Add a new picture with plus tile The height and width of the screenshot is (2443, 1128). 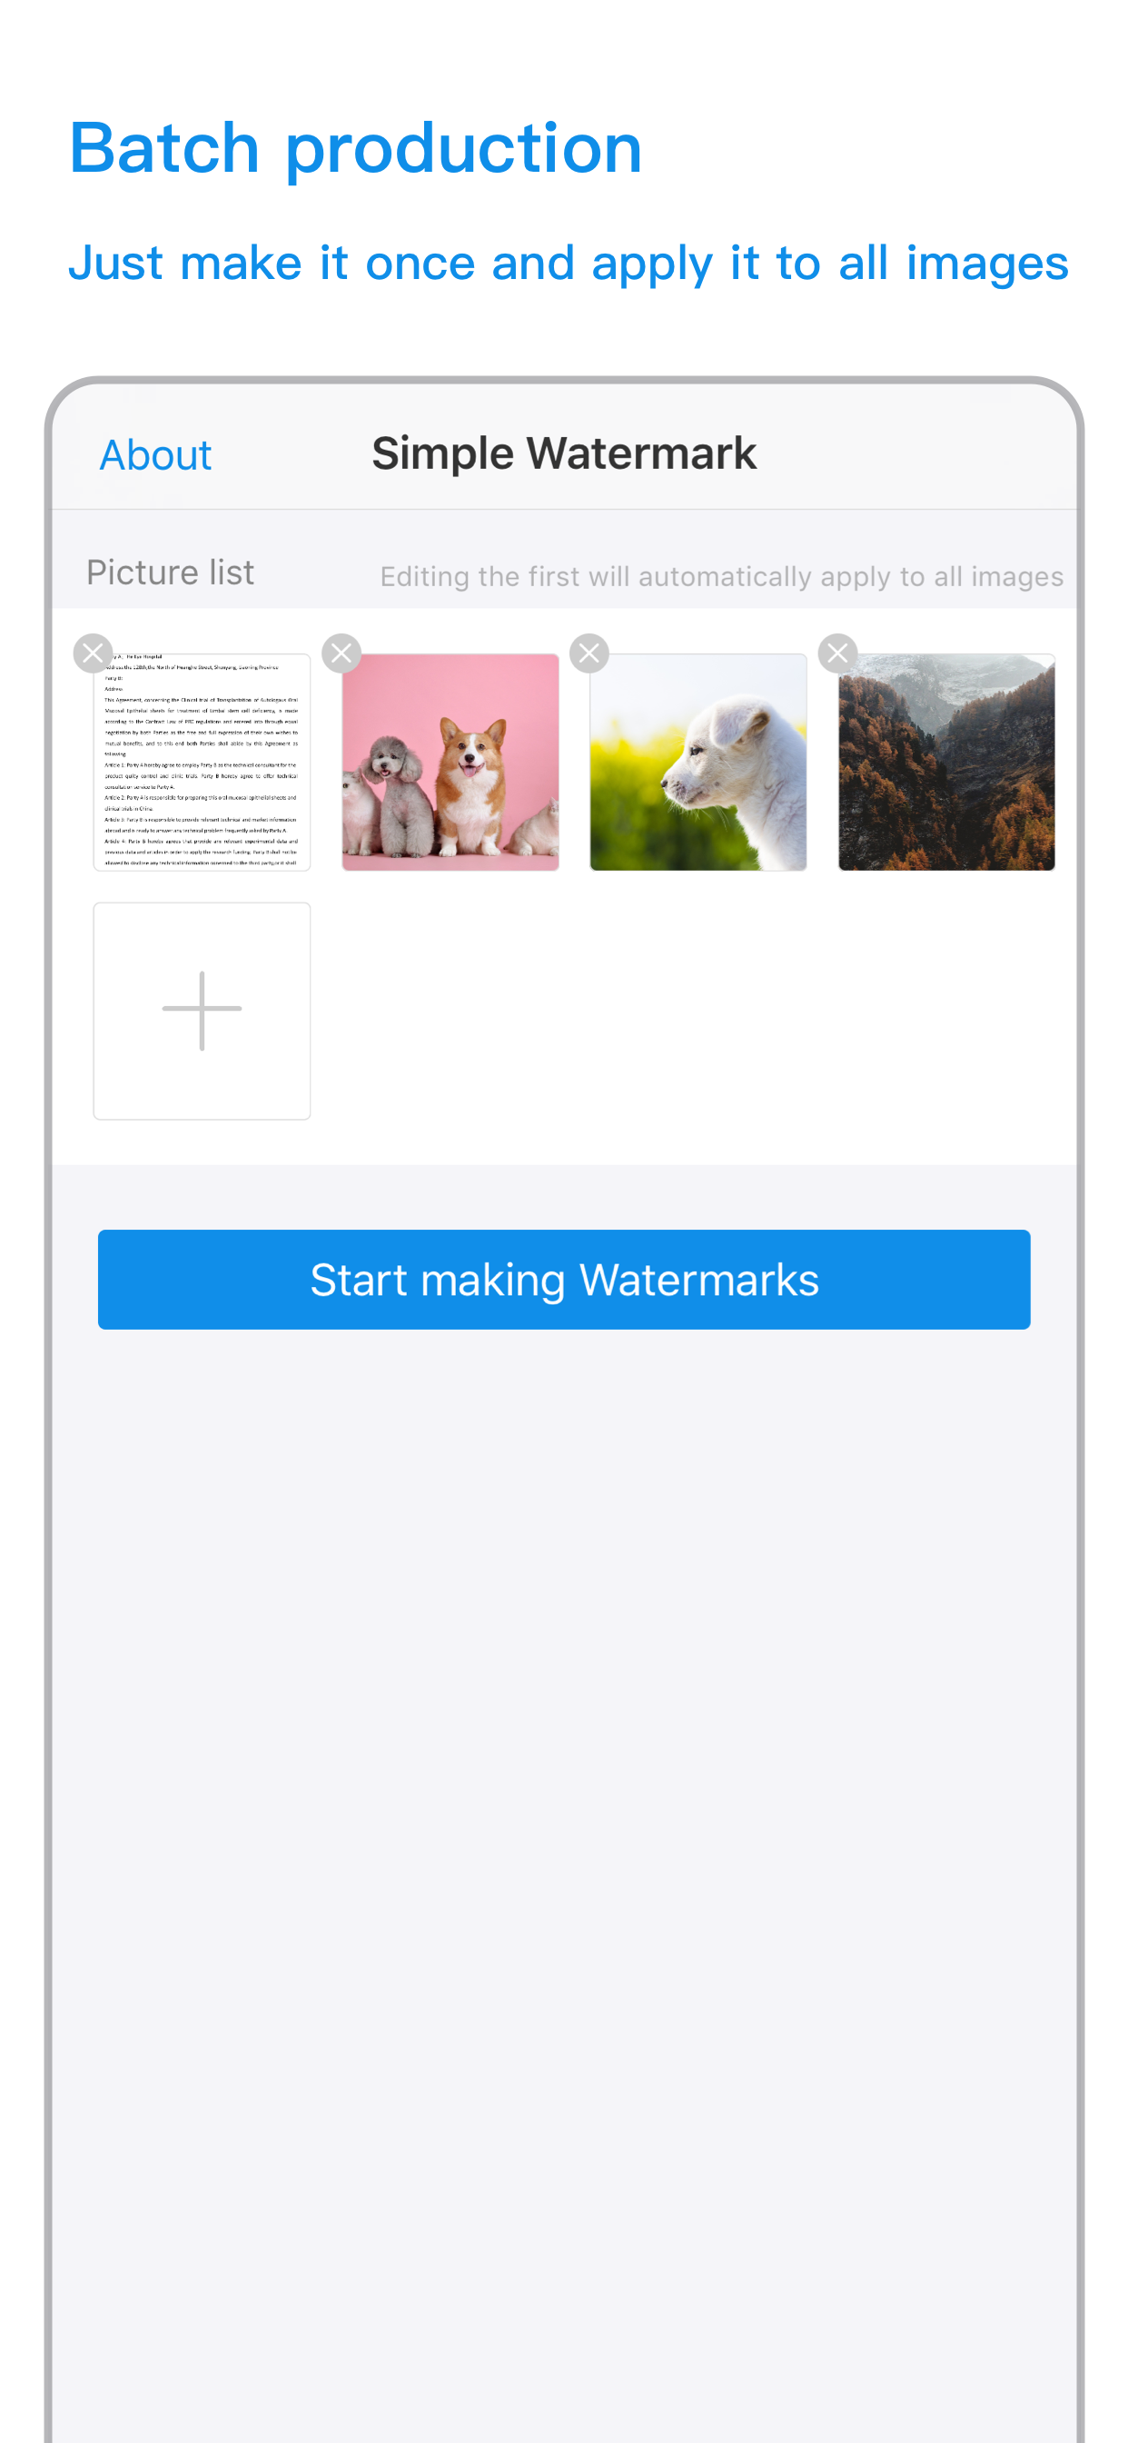point(202,1010)
